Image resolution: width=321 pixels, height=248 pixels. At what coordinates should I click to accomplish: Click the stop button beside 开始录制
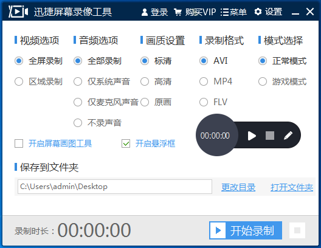coord(297,230)
